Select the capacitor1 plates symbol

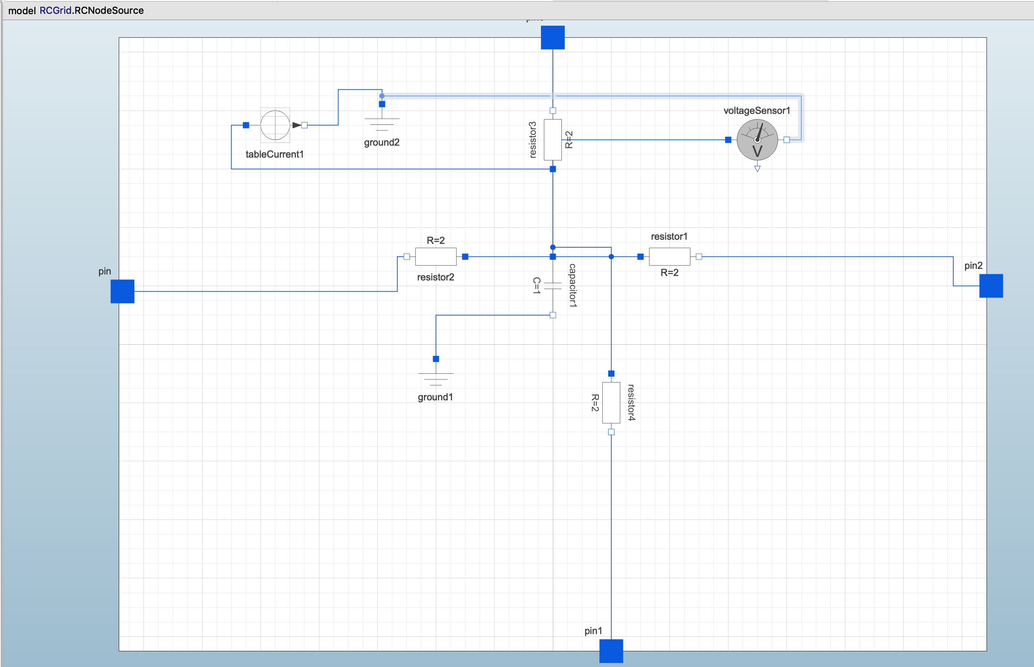(553, 286)
